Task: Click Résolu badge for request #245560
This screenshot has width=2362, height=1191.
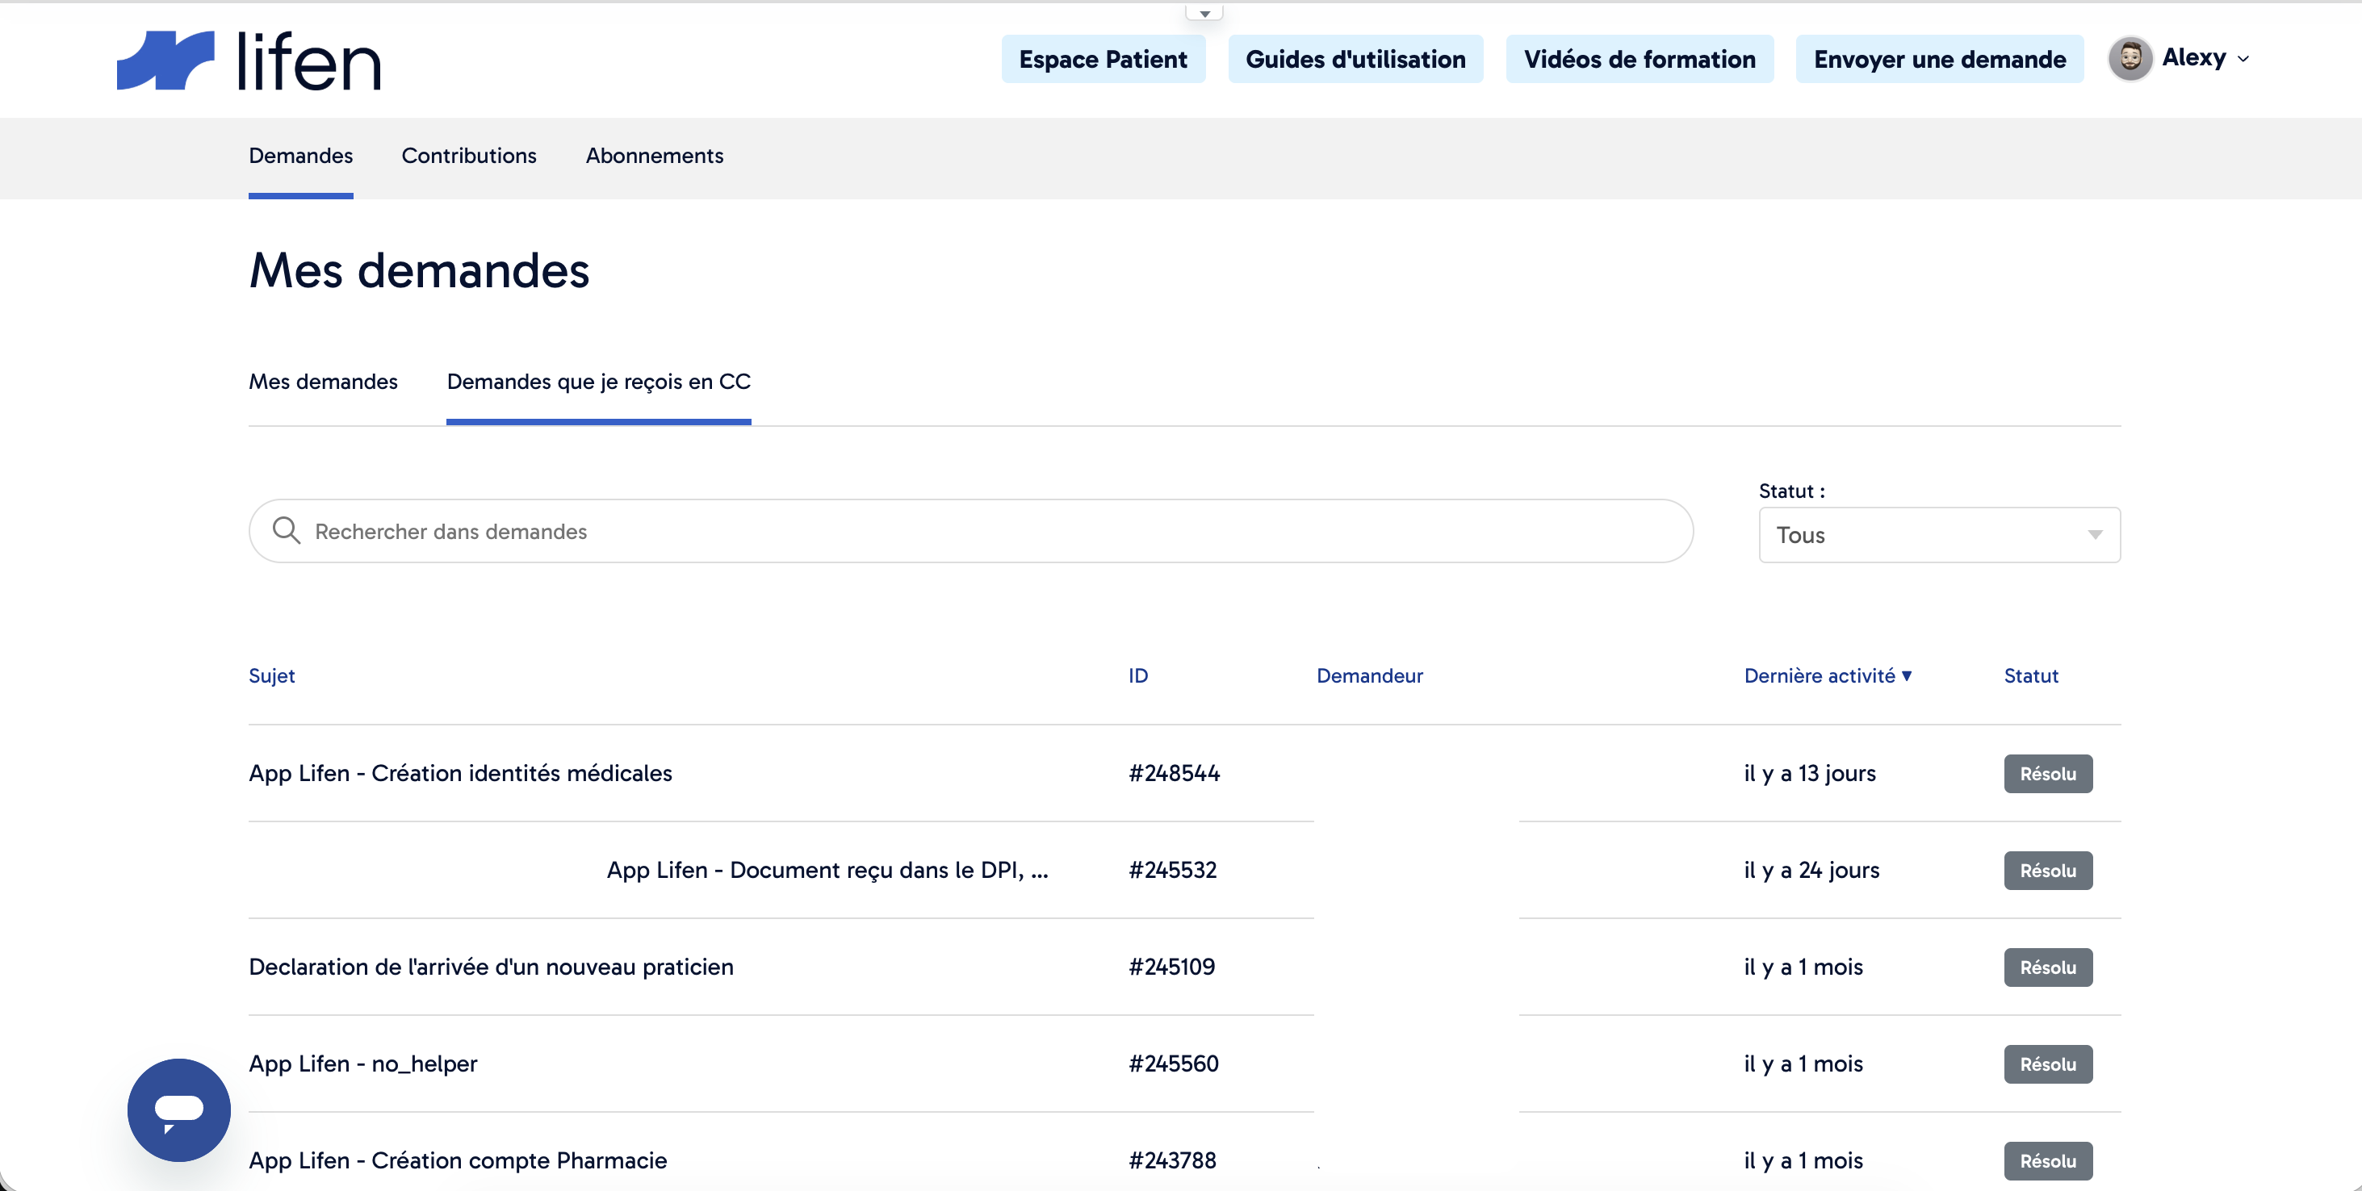Action: click(2047, 1064)
